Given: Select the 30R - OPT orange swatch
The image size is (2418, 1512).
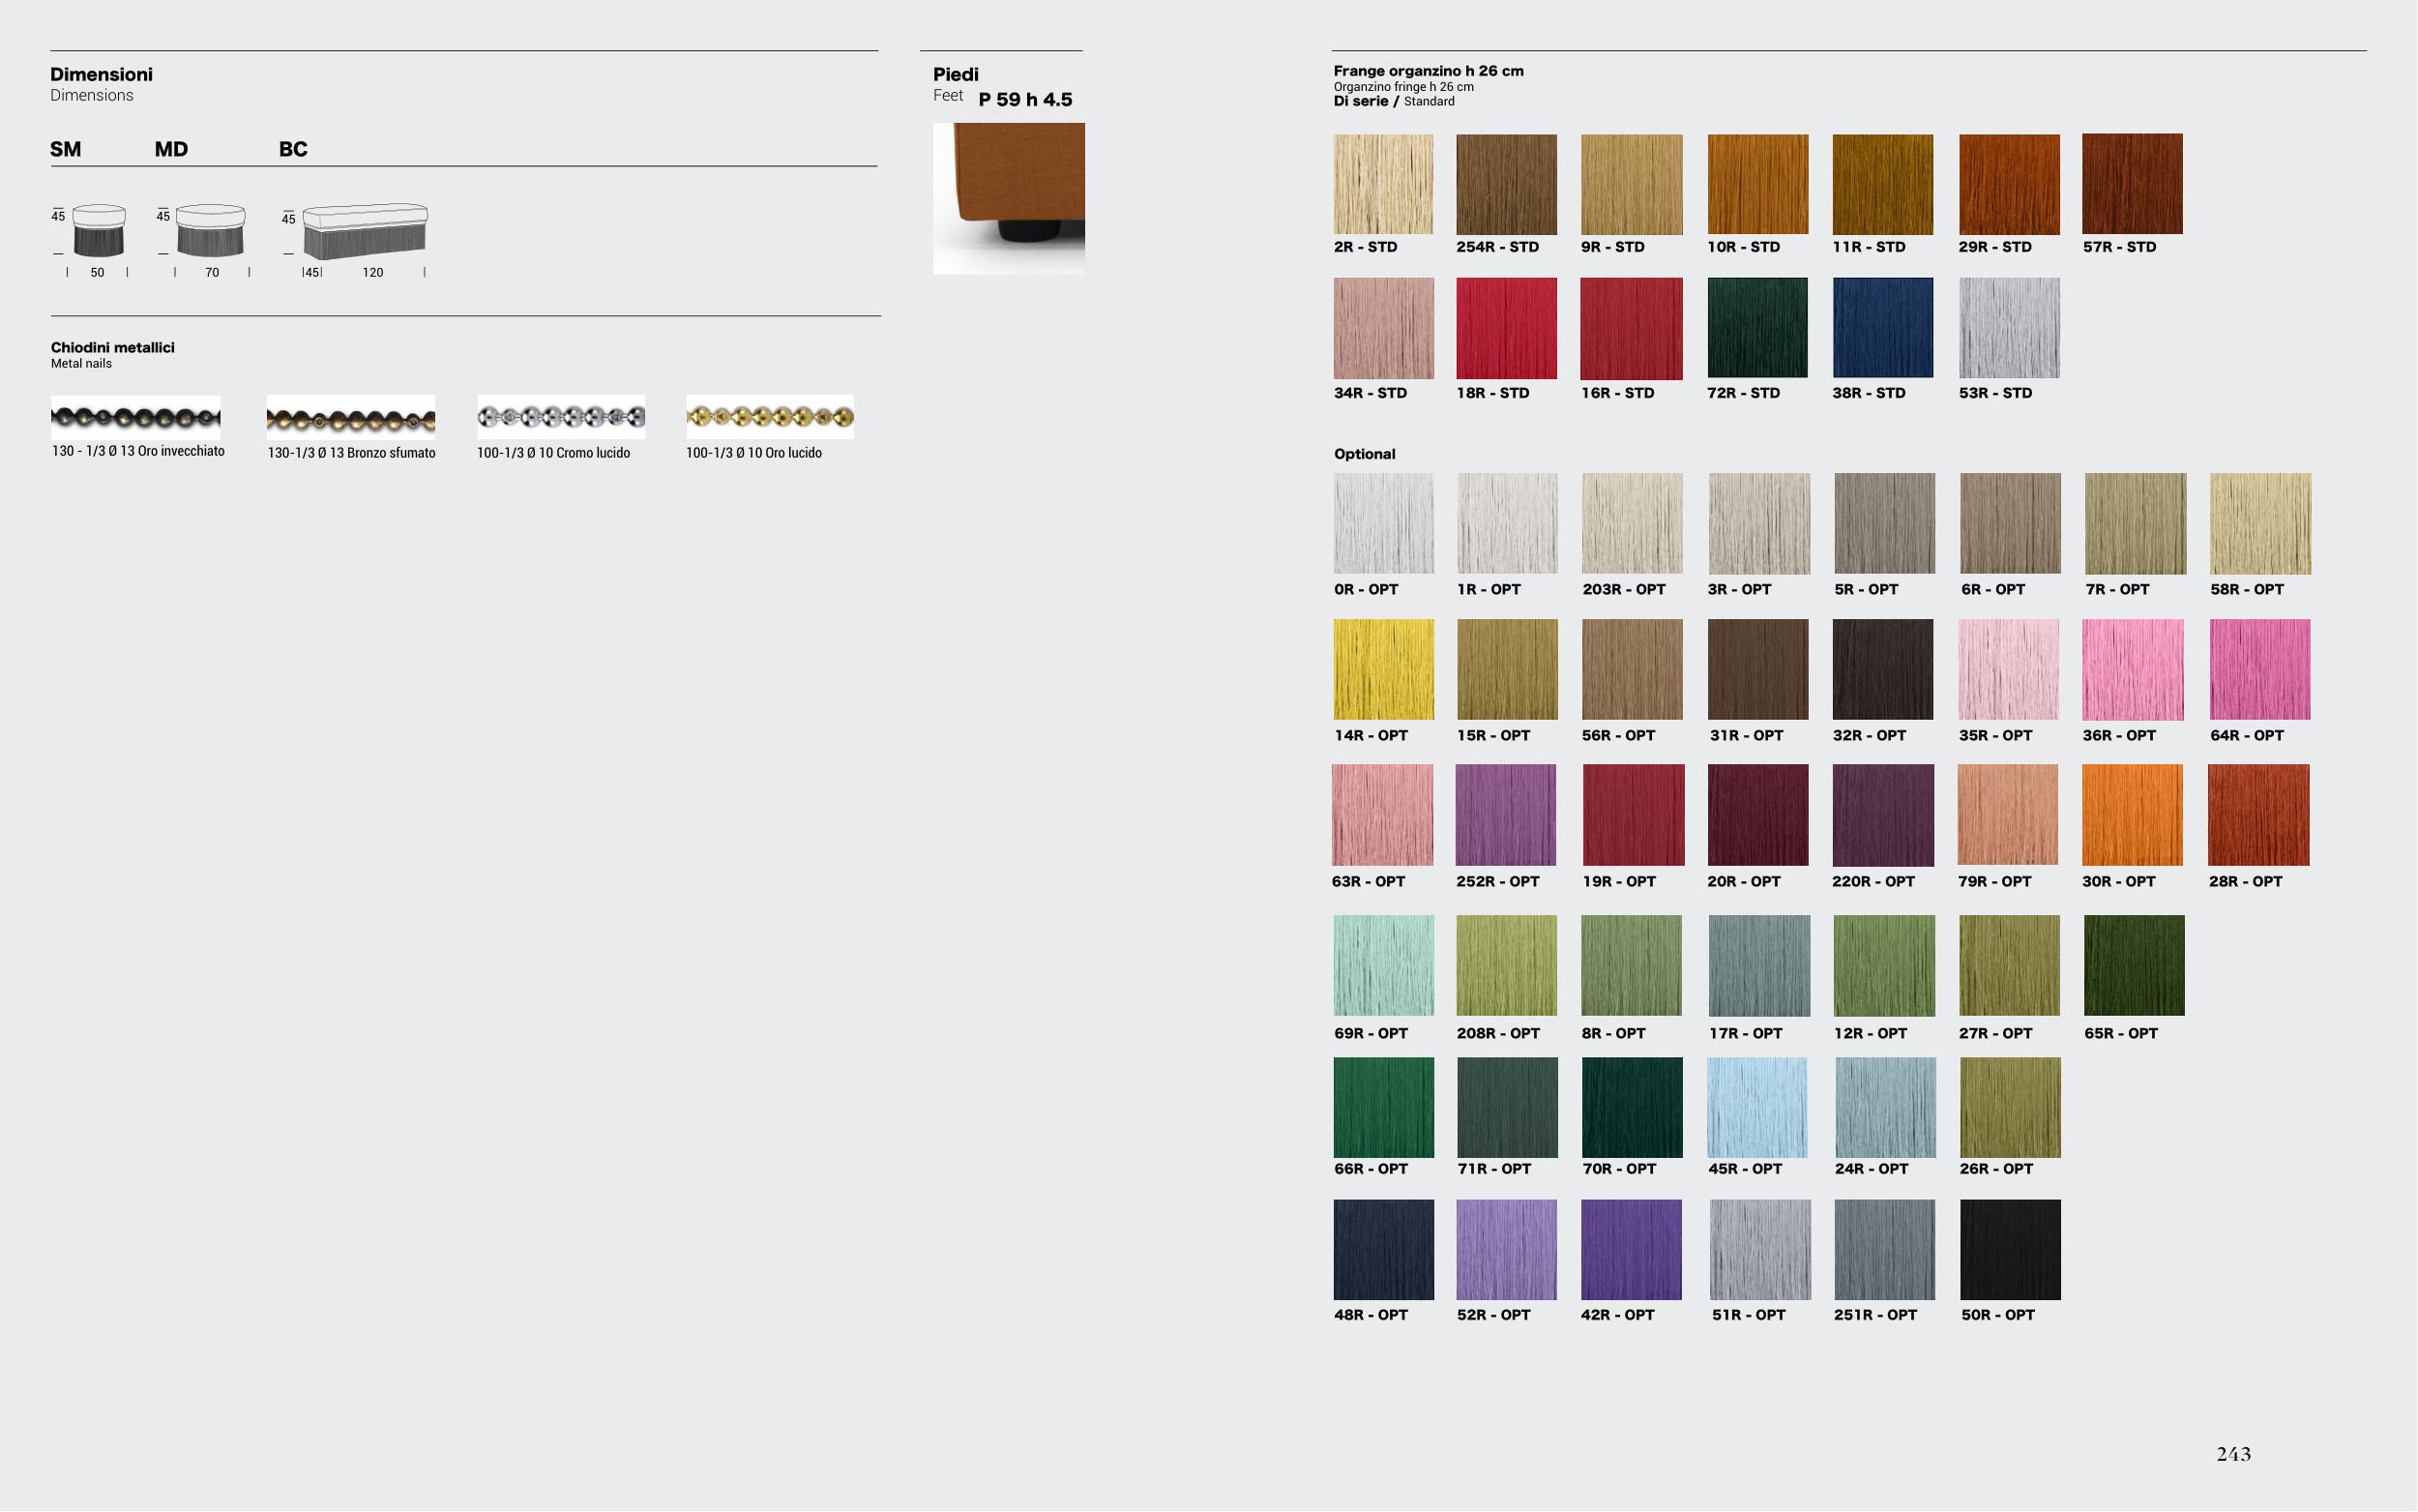Looking at the screenshot, I should tap(2132, 815).
